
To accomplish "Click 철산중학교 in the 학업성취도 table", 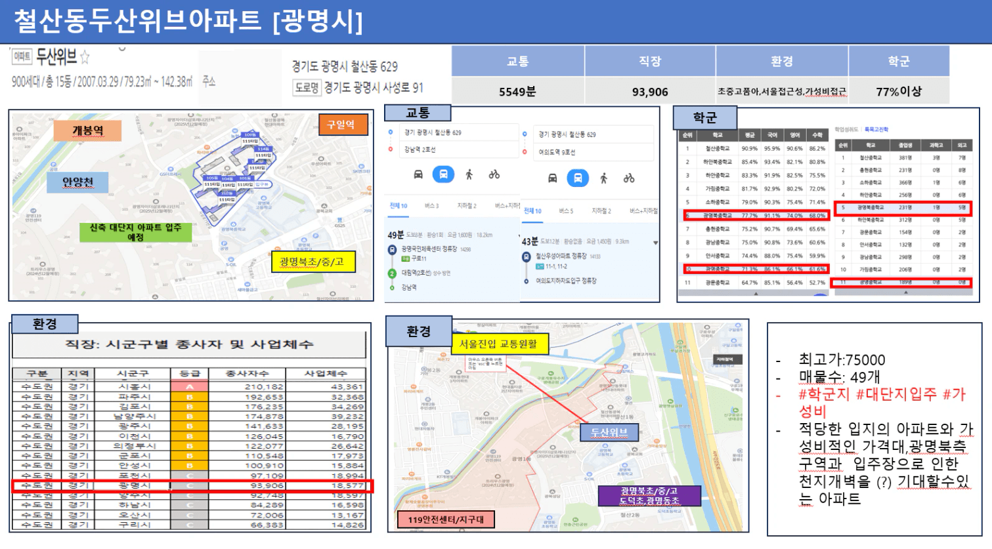I will [x=717, y=149].
